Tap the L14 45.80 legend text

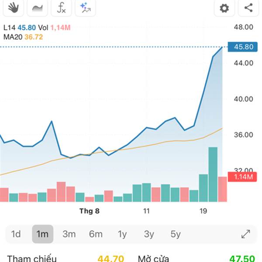click(20, 28)
